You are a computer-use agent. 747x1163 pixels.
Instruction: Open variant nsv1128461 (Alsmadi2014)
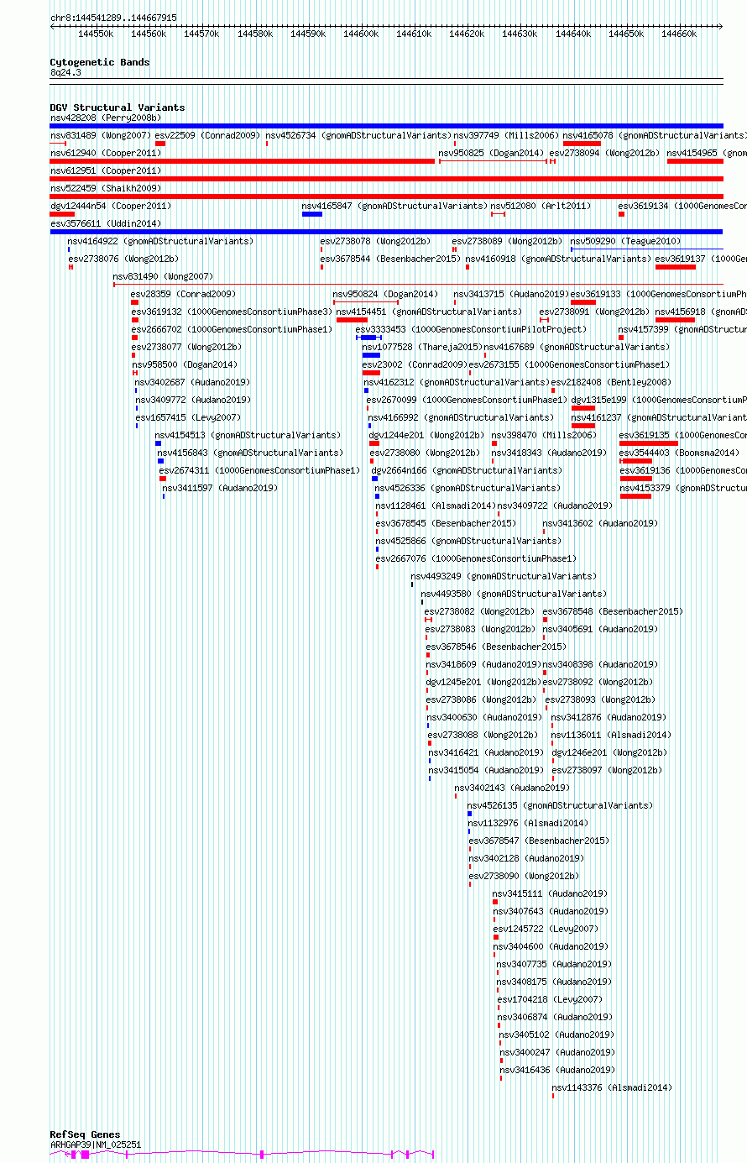tap(436, 506)
